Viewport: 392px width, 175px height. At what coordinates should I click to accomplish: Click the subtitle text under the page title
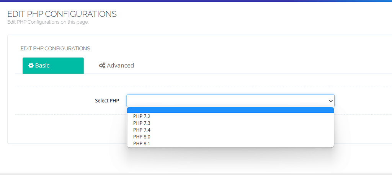48,22
